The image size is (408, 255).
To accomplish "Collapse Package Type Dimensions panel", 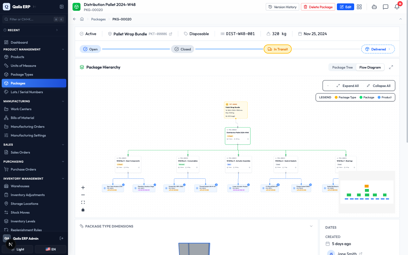I will pyautogui.click(x=311, y=226).
